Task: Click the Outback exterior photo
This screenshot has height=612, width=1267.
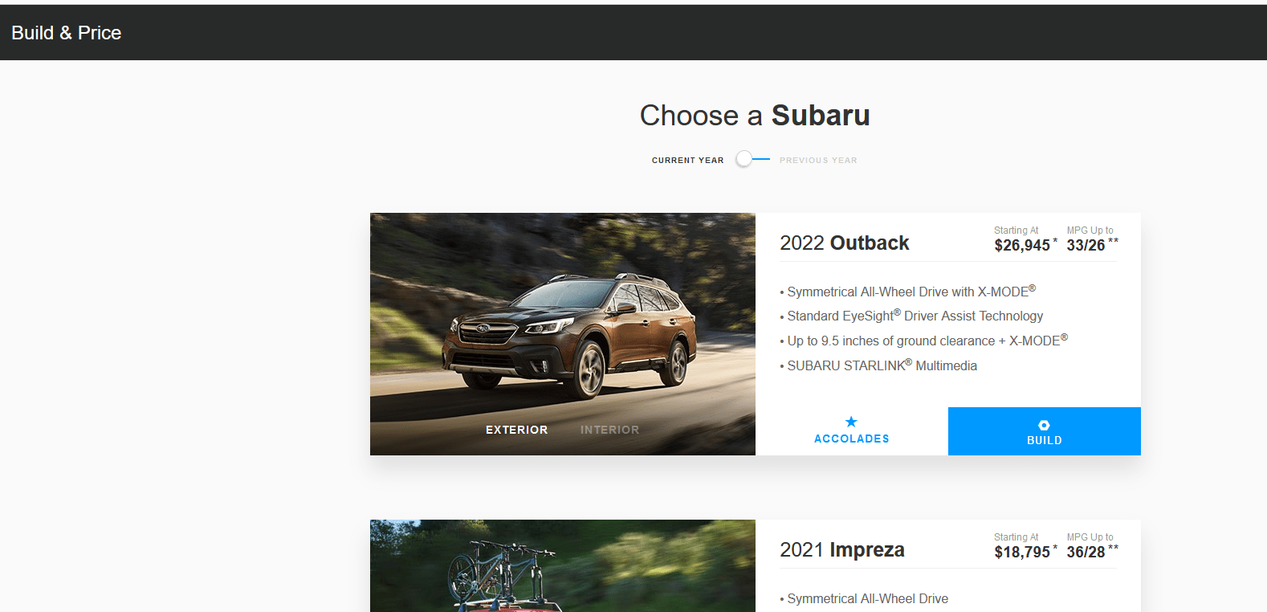Action: (563, 321)
